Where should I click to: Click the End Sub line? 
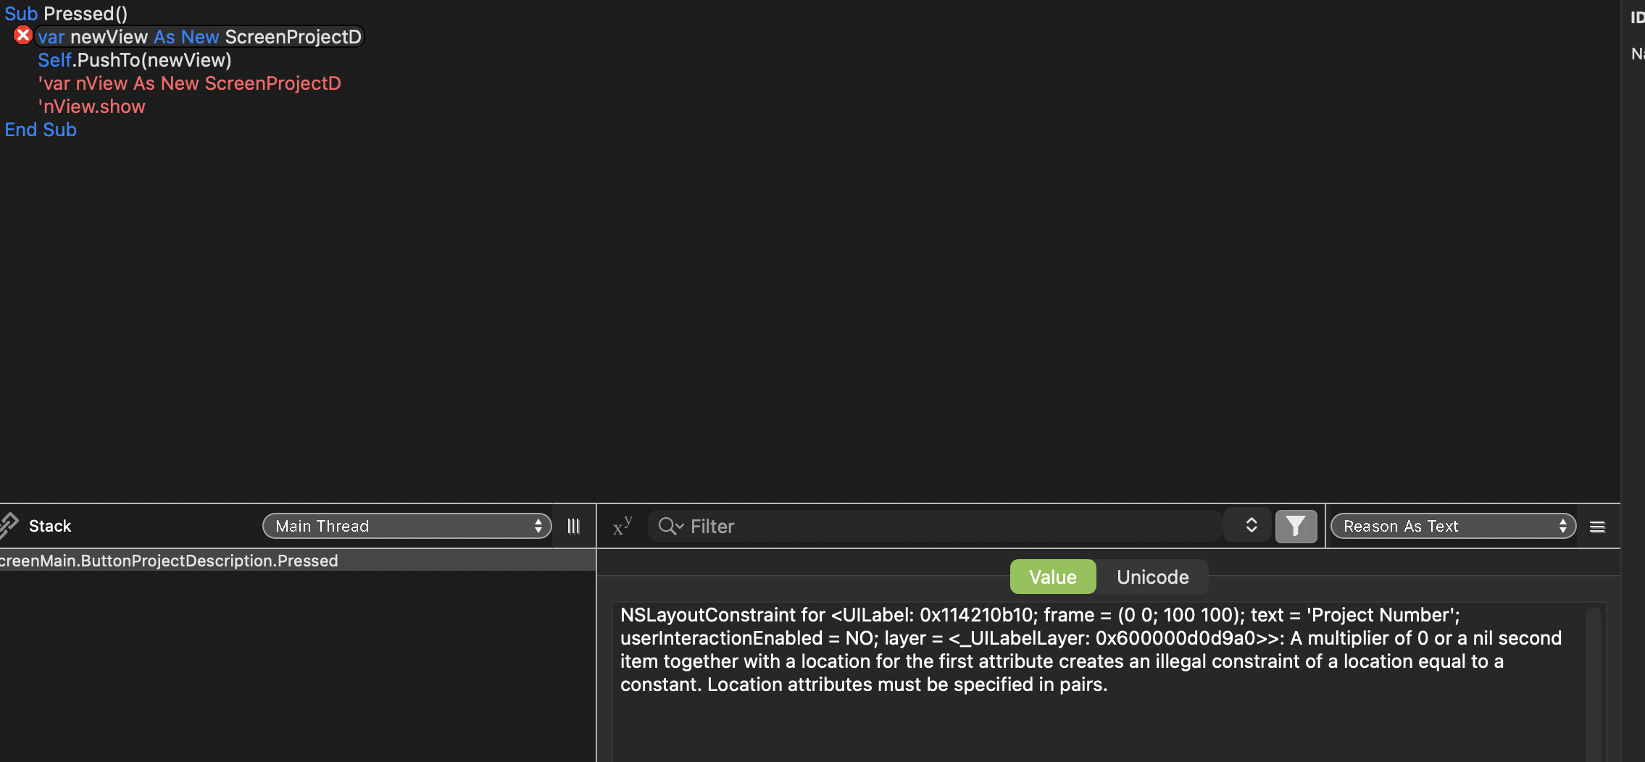[x=41, y=130]
